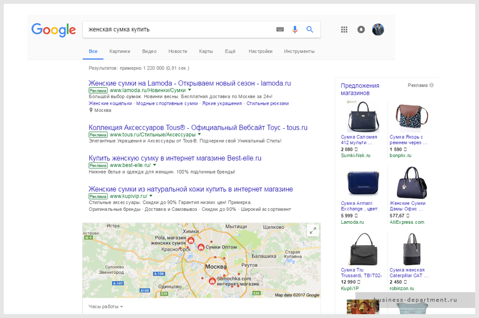The image size is (479, 318).
Task: Open Сумка Tru Trussardi product title
Action: [x=361, y=273]
